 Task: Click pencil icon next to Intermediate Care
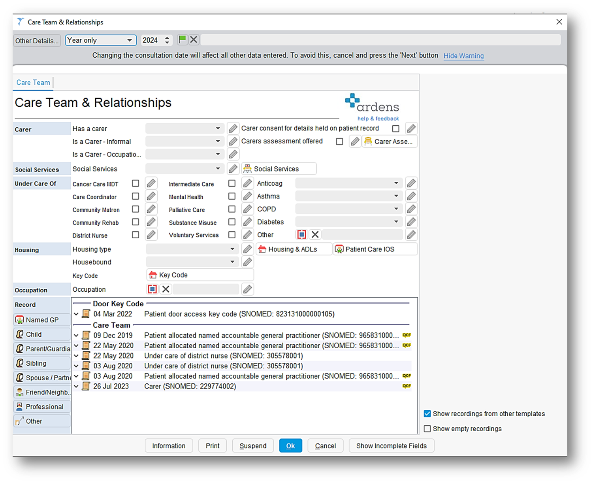[247, 183]
